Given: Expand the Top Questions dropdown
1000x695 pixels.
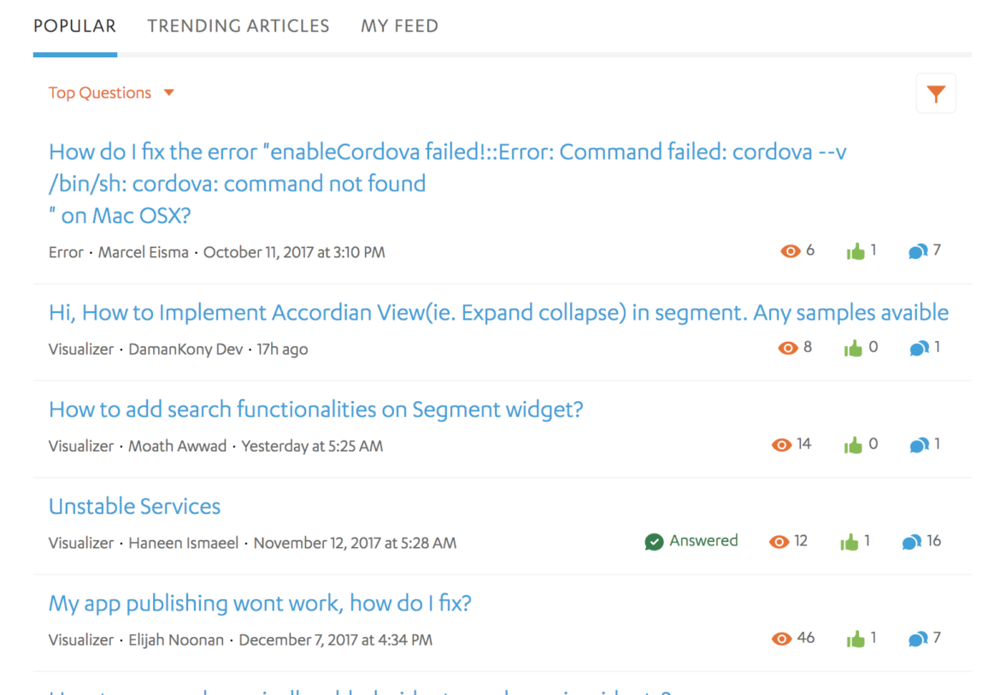Looking at the screenshot, I should pos(100,93).
